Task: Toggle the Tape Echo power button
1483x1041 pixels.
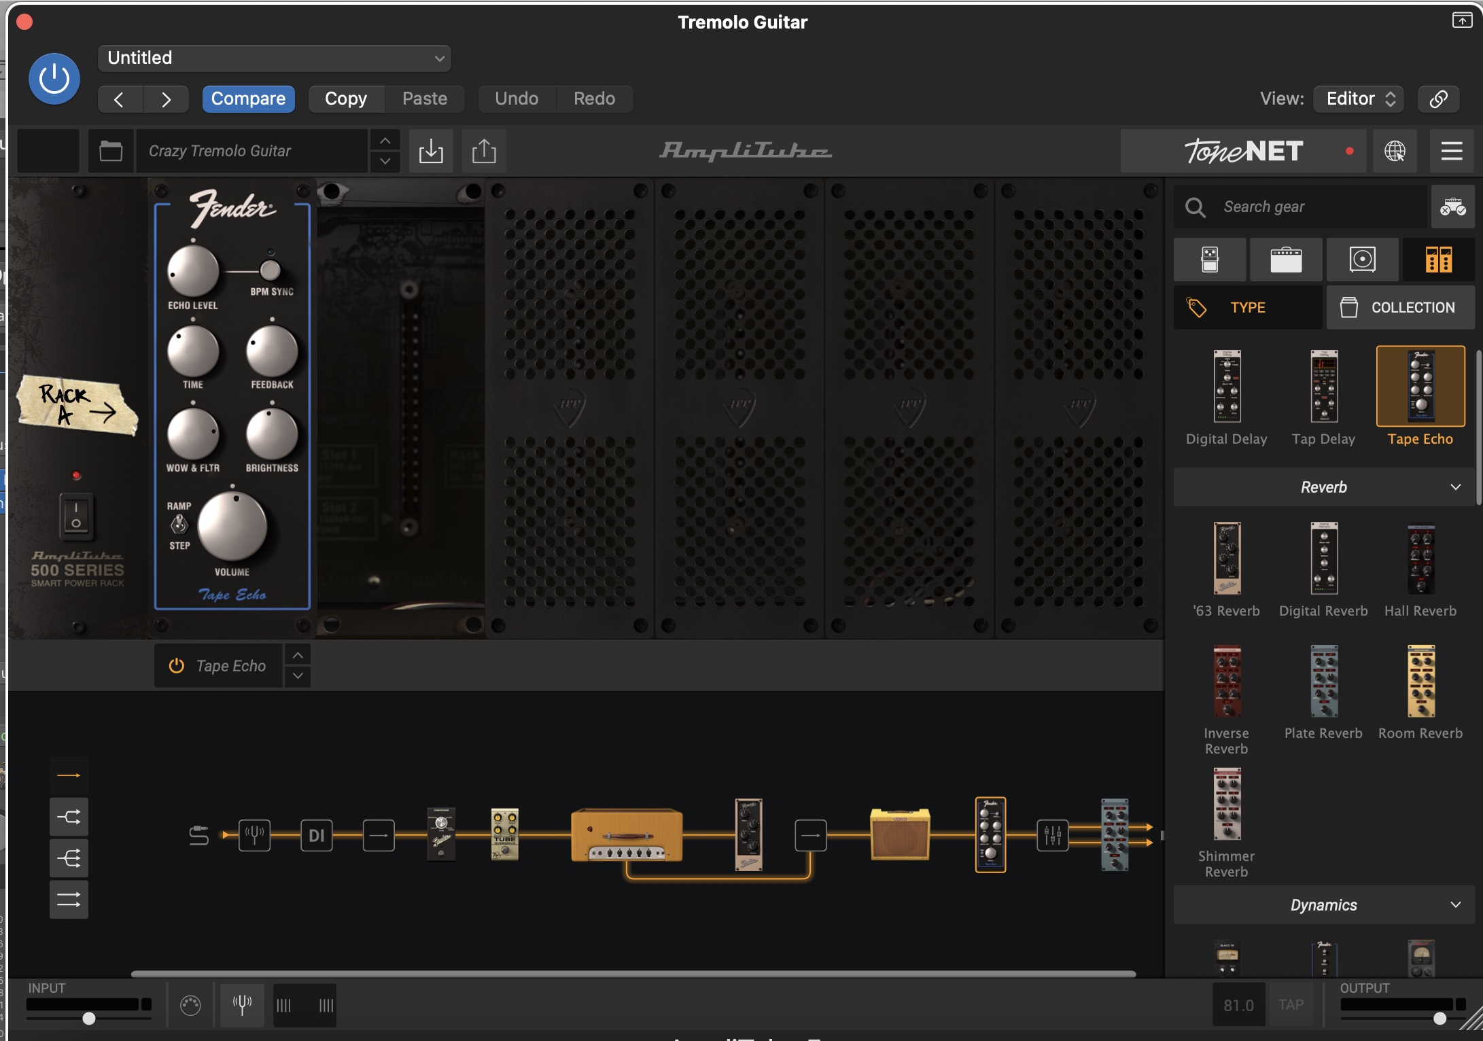Action: pyautogui.click(x=176, y=666)
